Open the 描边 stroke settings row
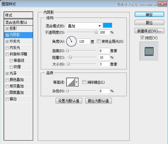This screenshot has width=168, height=144. coord(18,99)
